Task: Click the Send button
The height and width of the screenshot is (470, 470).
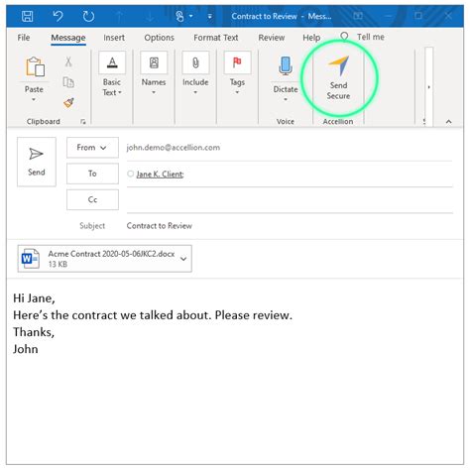Action: point(37,162)
